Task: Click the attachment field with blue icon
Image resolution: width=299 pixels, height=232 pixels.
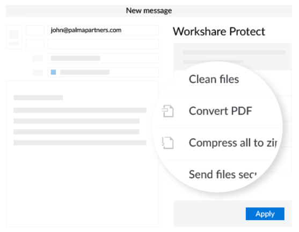Action: click(103, 72)
